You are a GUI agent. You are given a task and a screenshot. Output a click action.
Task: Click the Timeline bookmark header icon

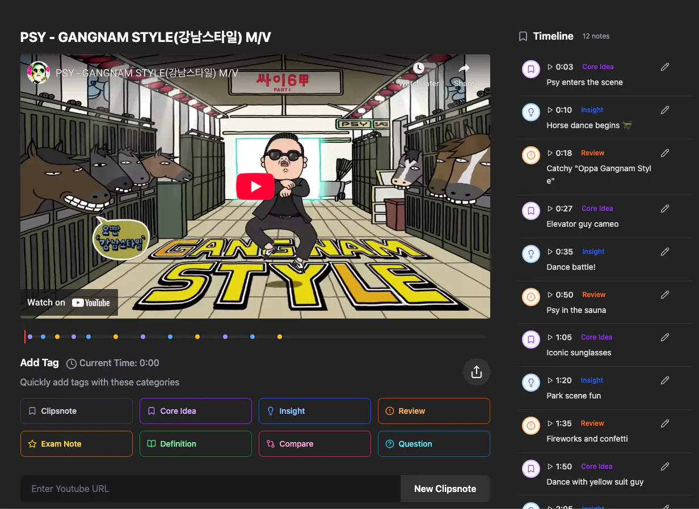[523, 36]
